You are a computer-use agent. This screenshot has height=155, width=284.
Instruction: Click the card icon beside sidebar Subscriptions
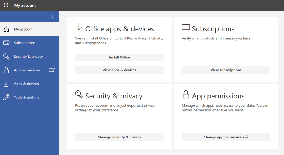click(x=6, y=43)
